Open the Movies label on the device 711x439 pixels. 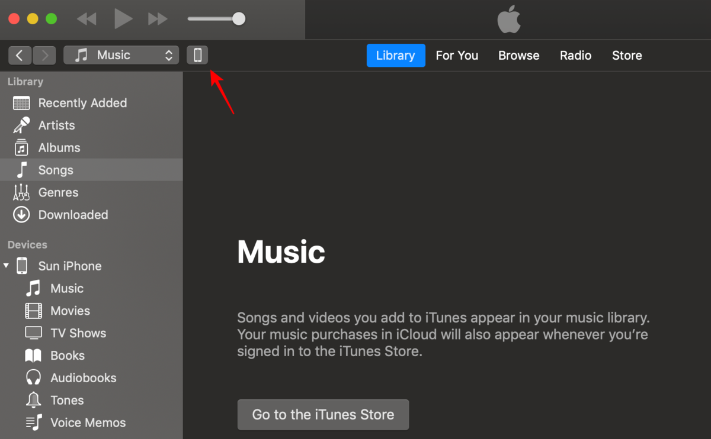tap(71, 311)
